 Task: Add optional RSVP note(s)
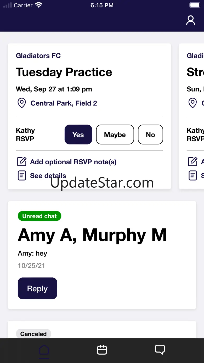(x=73, y=162)
